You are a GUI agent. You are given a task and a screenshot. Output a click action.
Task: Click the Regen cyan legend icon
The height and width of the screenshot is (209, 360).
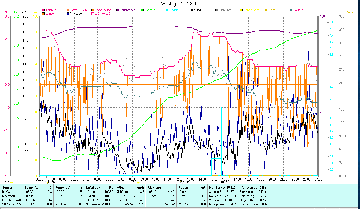point(167,10)
